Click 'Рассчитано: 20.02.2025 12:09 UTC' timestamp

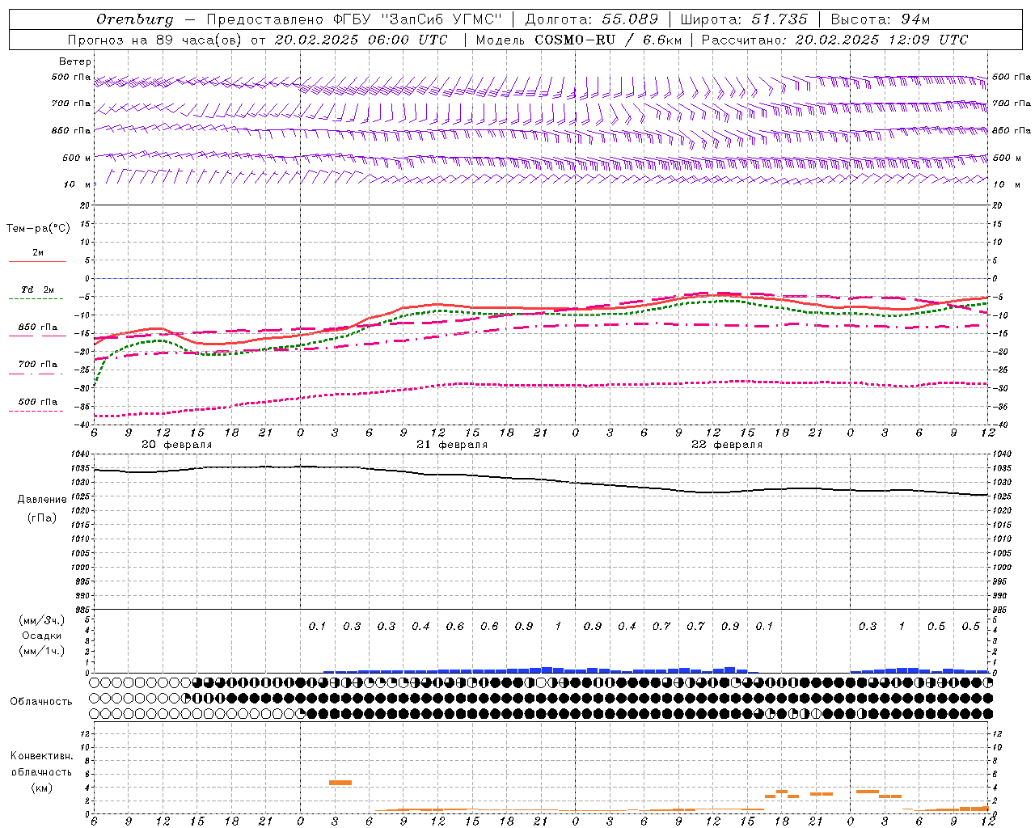click(834, 40)
